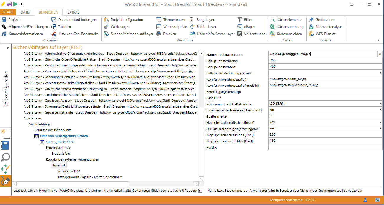
Task: Expand the Edit configuration side panel
Action: (8, 48)
